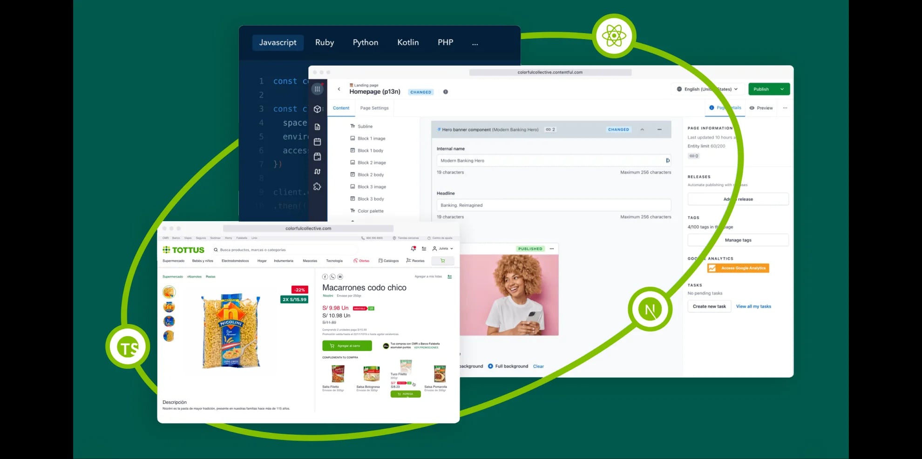Share product via Facebook icon
Image resolution: width=922 pixels, height=459 pixels.
325,277
